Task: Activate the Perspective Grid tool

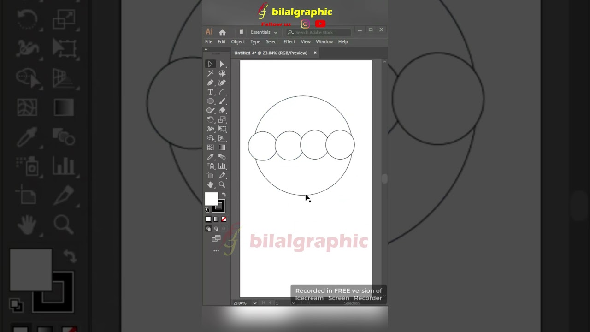Action: [222, 138]
